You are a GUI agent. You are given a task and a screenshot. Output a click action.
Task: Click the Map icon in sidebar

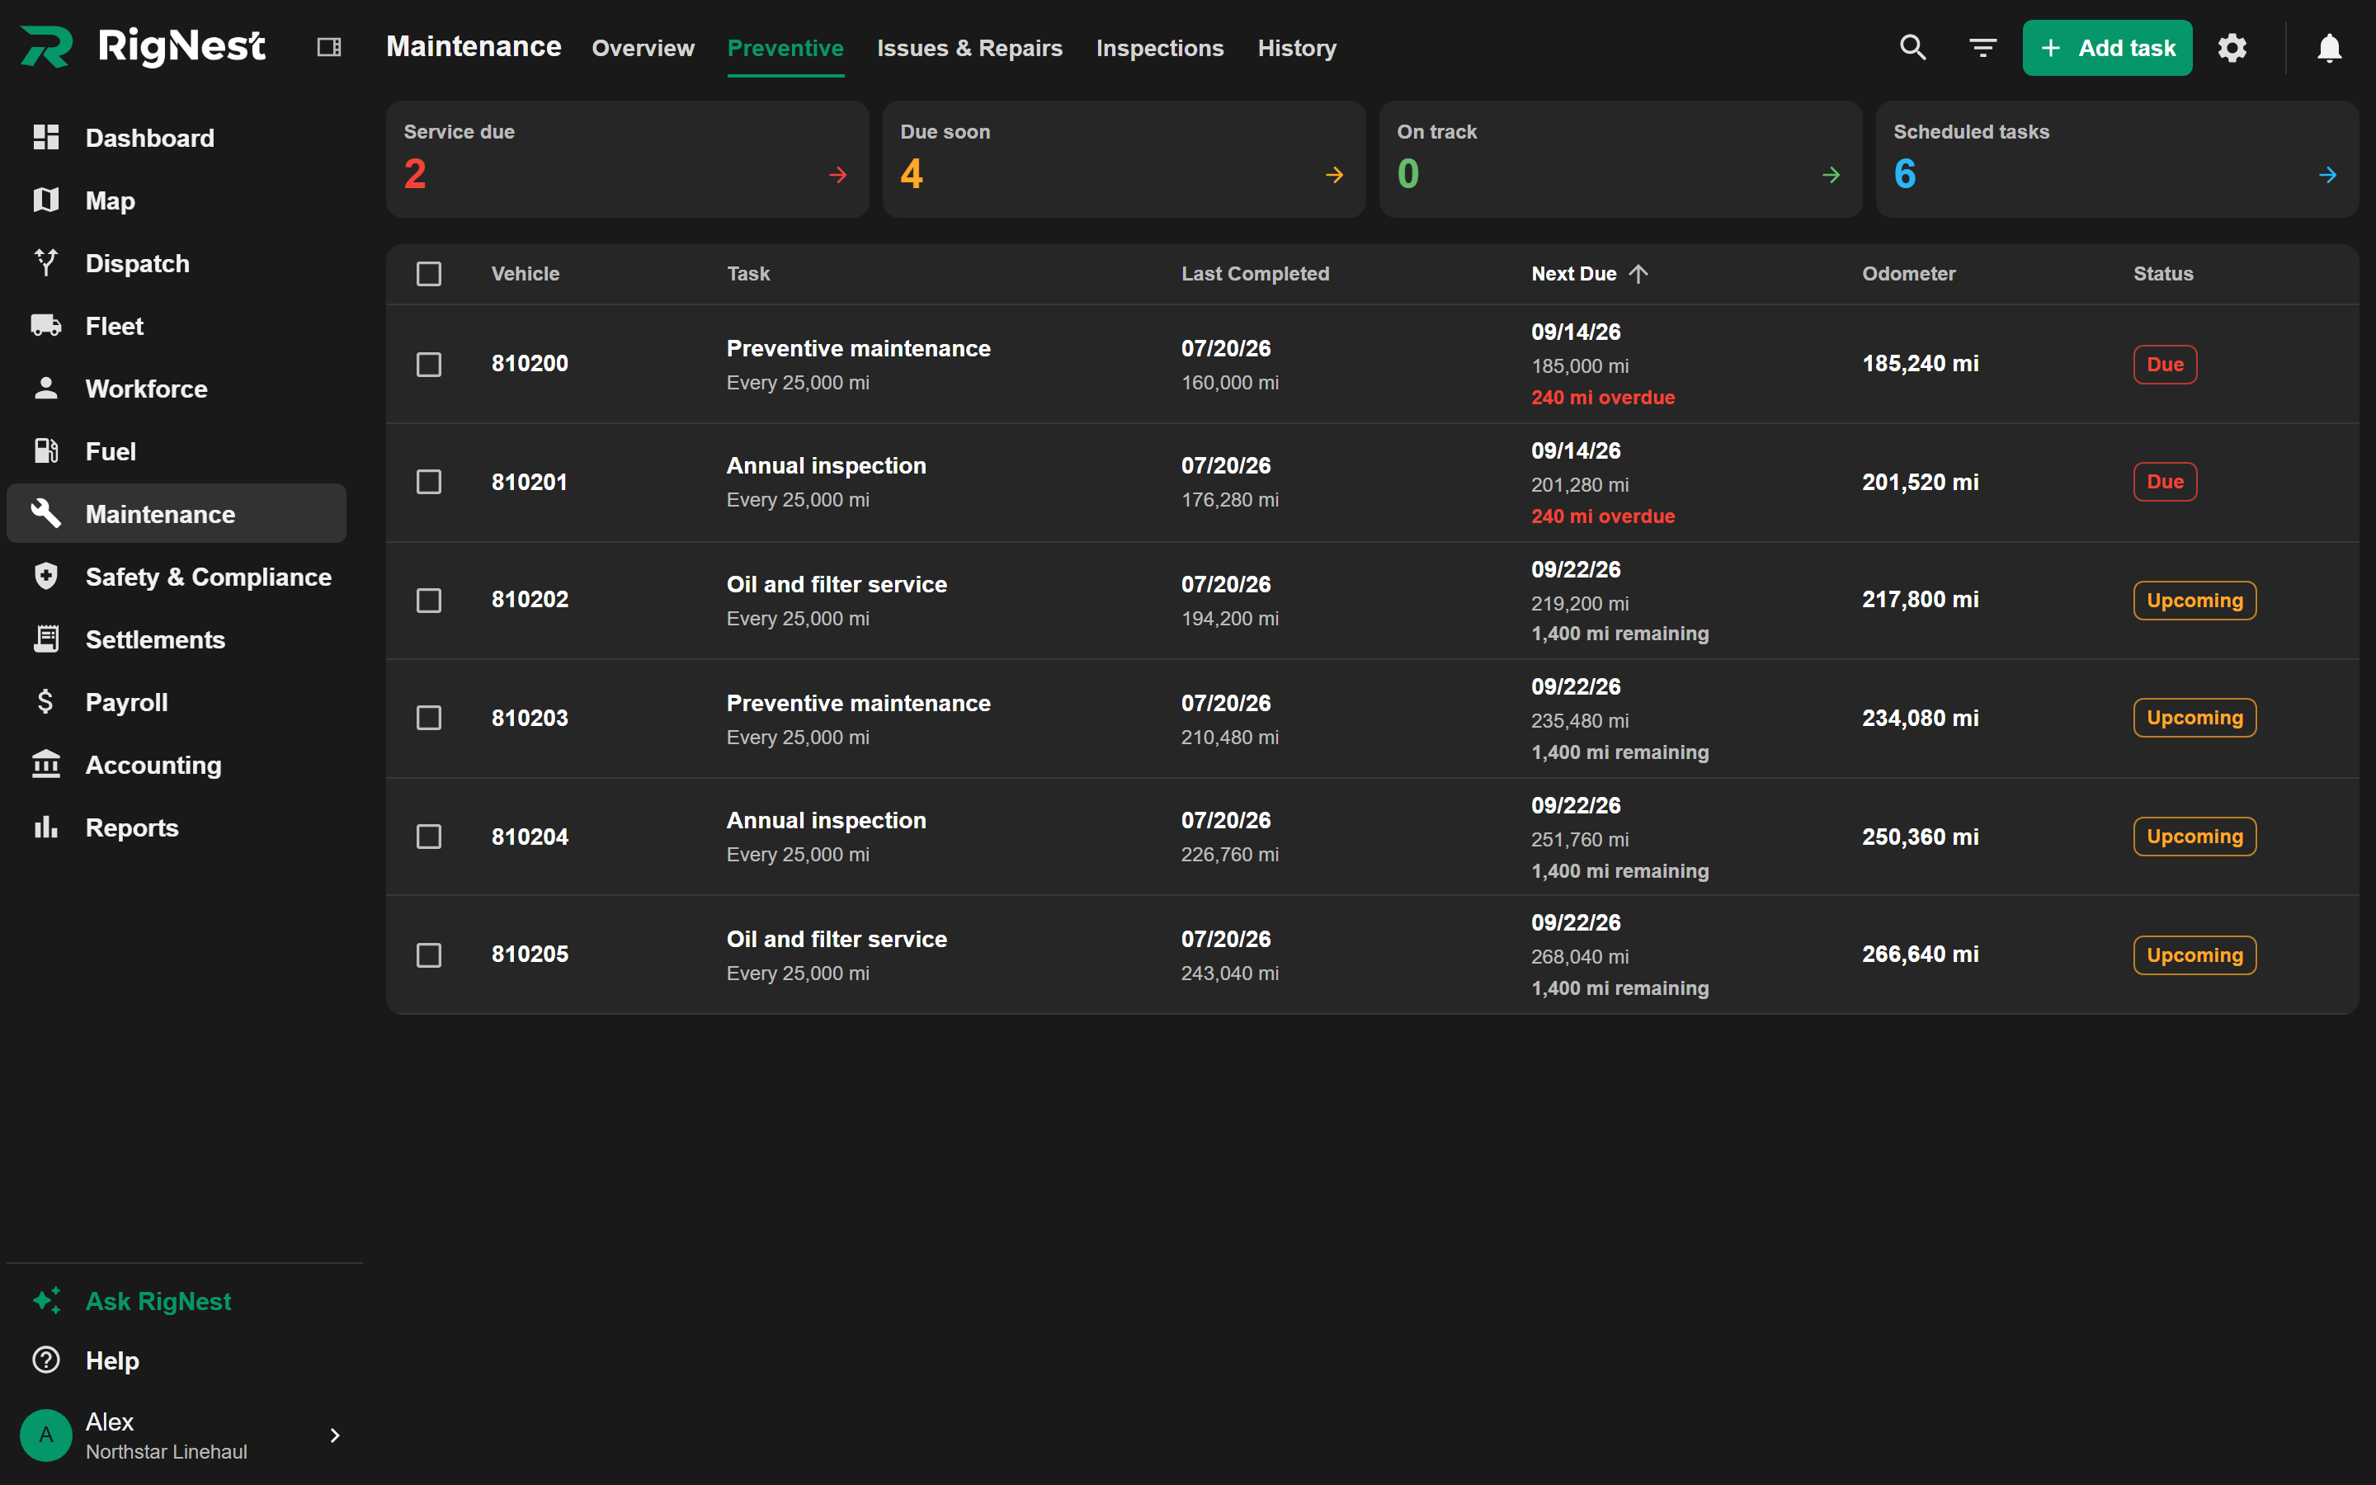[46, 200]
